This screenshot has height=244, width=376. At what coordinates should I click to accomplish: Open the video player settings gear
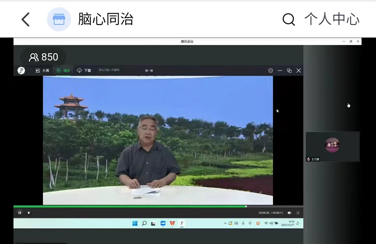270,70
